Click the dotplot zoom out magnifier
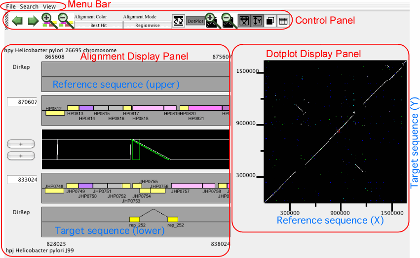 [229, 21]
